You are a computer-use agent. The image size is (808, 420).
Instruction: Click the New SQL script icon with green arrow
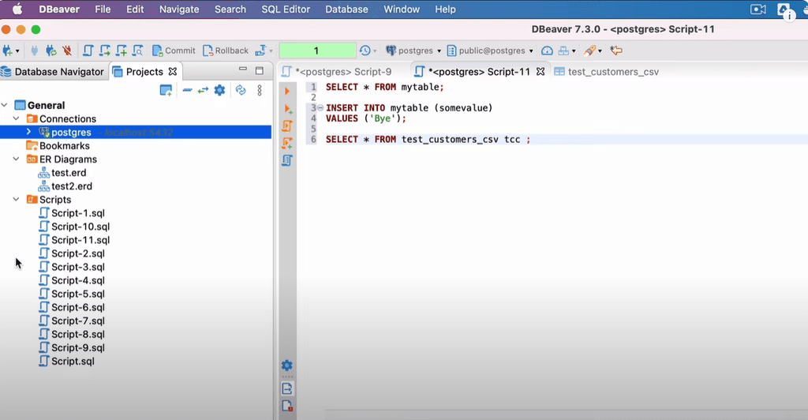105,51
